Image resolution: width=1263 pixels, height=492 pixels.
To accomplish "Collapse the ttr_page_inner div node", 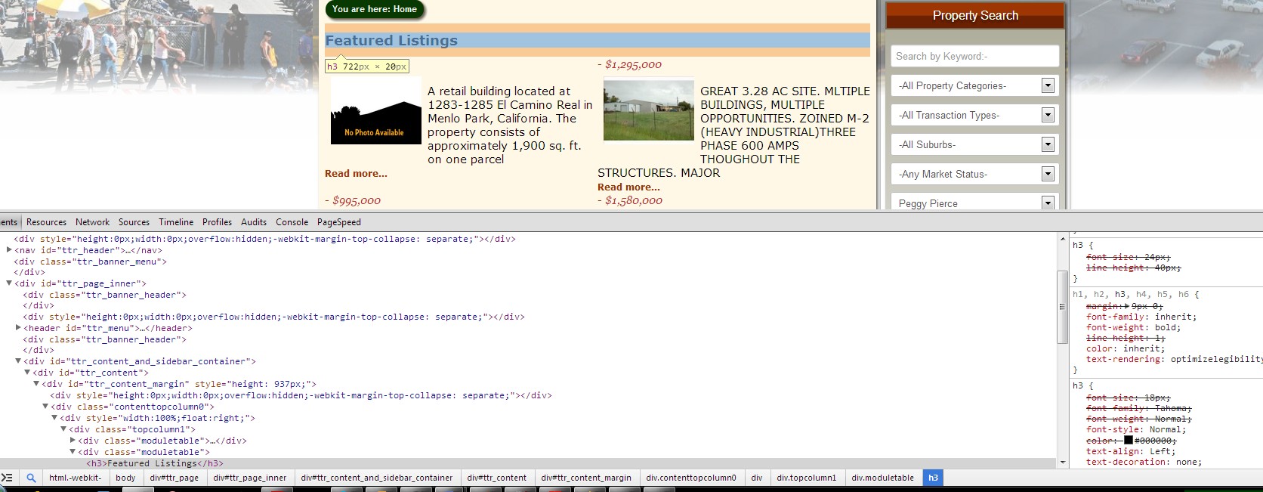I will click(x=9, y=283).
